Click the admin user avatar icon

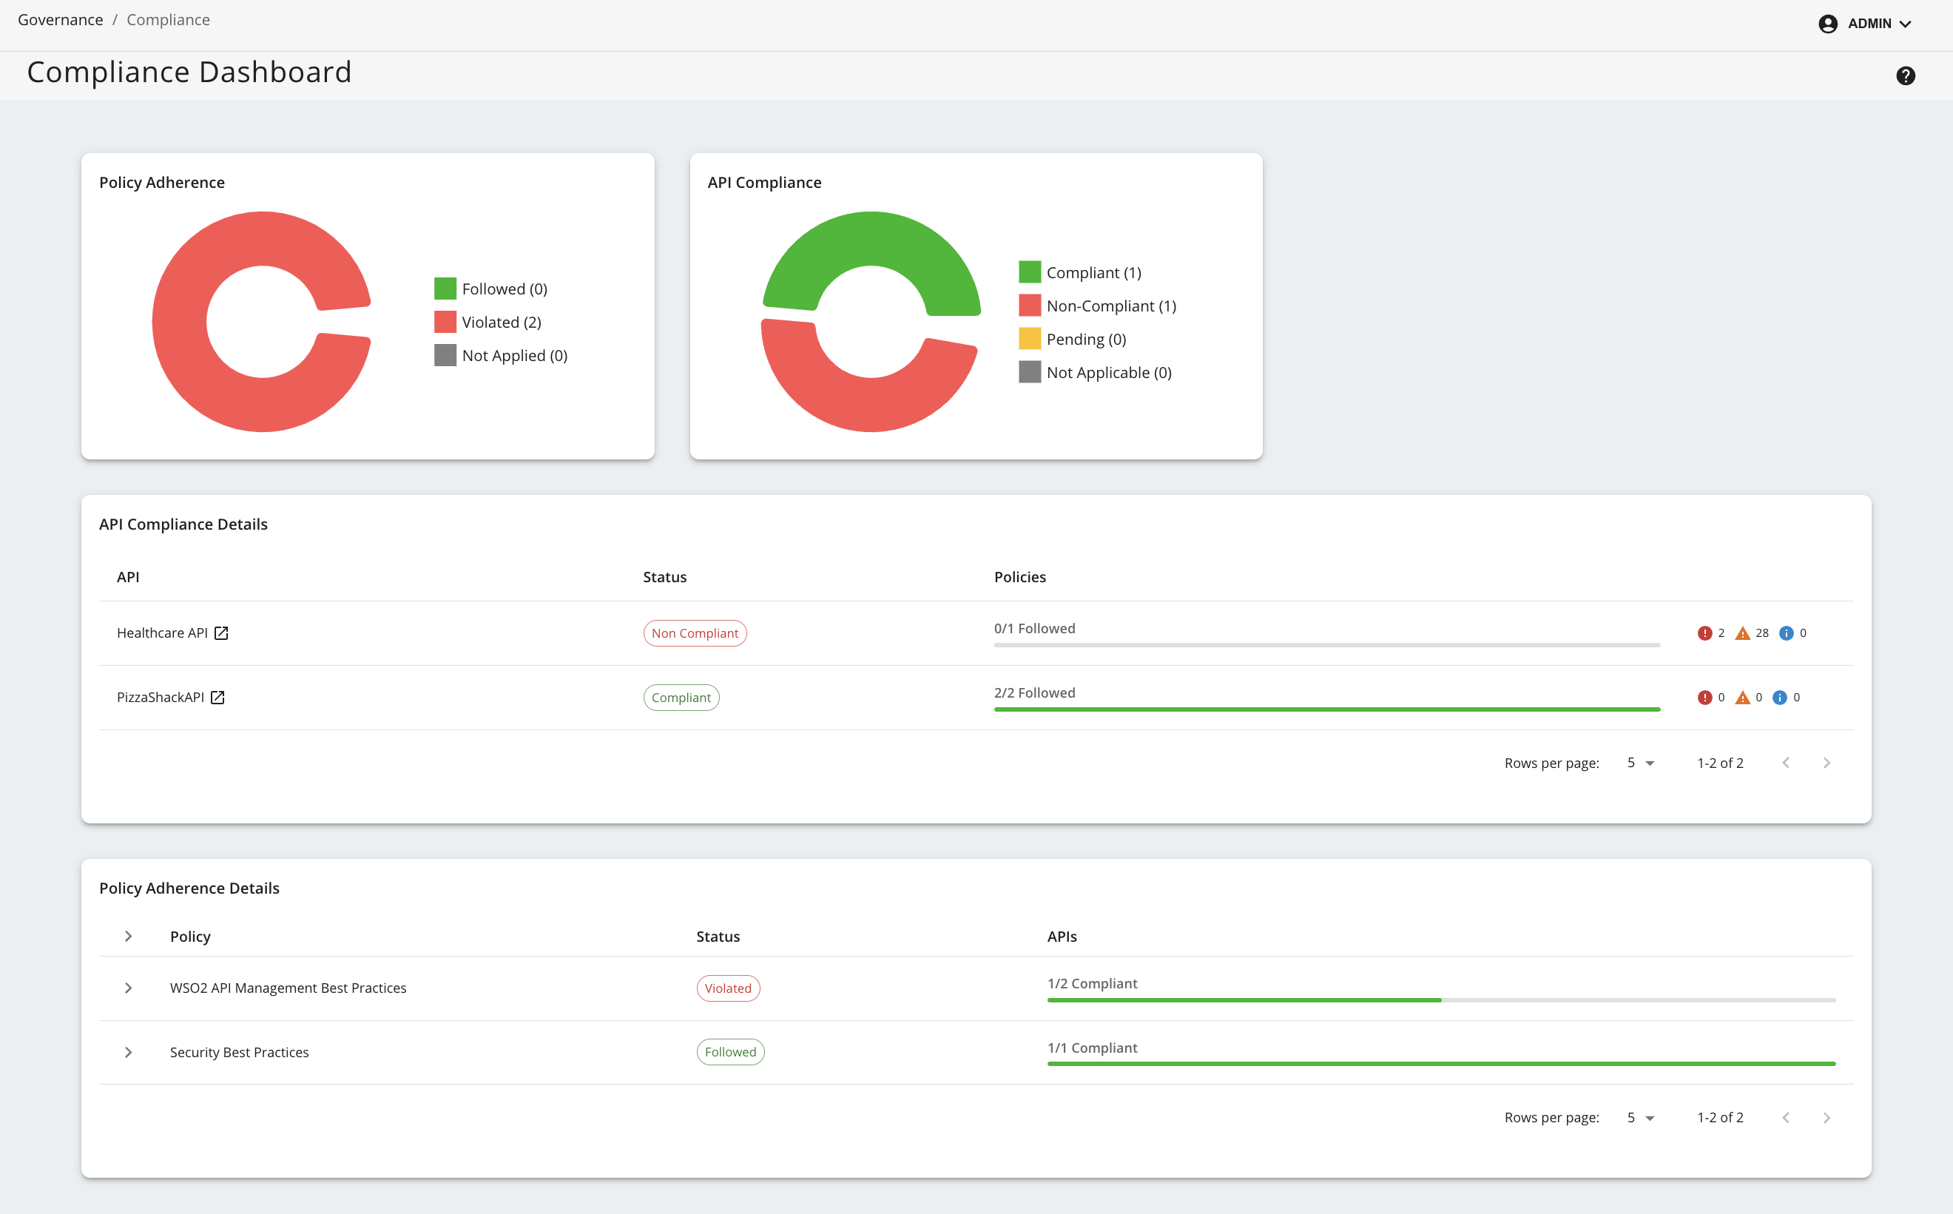coord(1828,23)
